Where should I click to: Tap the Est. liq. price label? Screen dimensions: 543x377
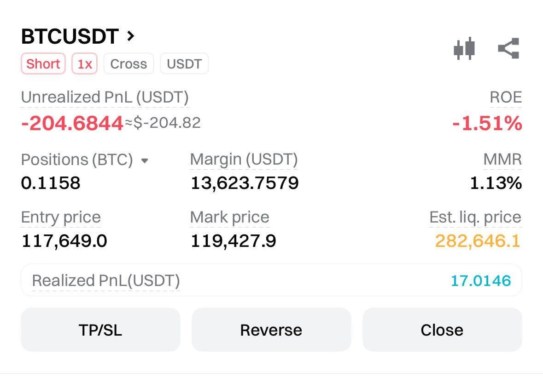click(x=475, y=217)
